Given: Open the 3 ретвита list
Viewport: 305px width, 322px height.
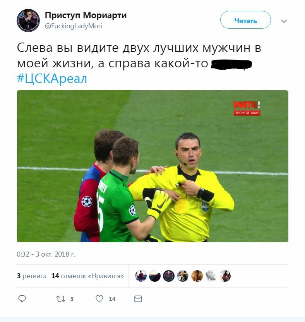Looking at the screenshot, I should [32, 276].
